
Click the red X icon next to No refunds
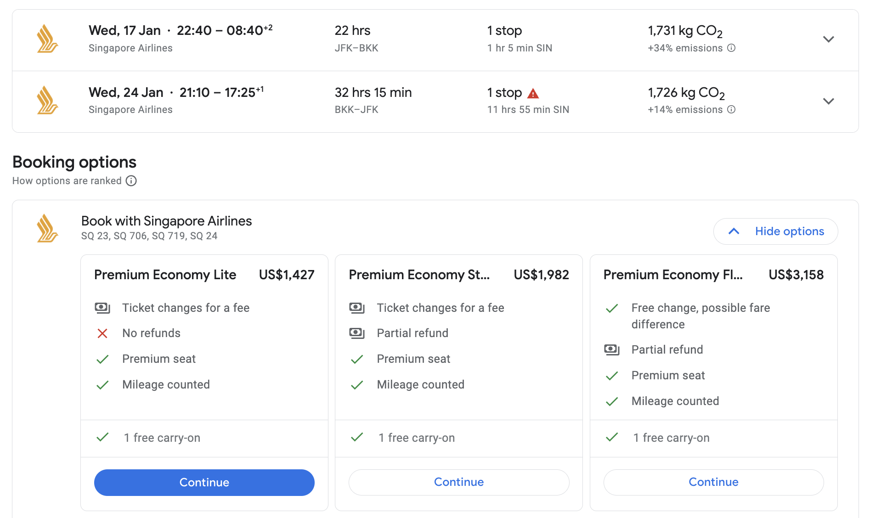102,333
